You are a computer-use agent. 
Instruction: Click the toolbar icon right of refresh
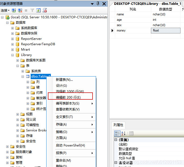click(45, 10)
